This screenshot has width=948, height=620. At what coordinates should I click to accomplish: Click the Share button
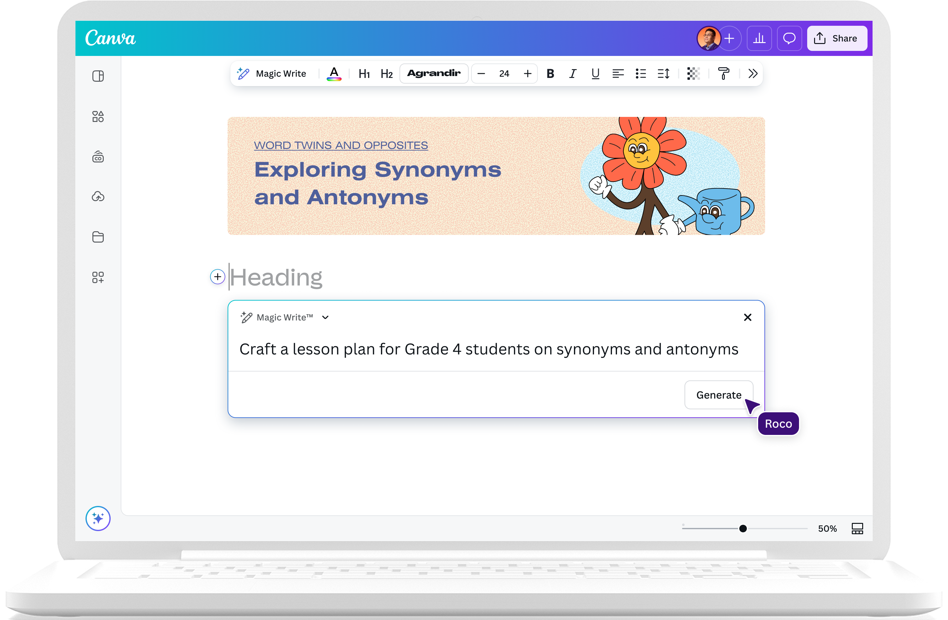pyautogui.click(x=837, y=39)
